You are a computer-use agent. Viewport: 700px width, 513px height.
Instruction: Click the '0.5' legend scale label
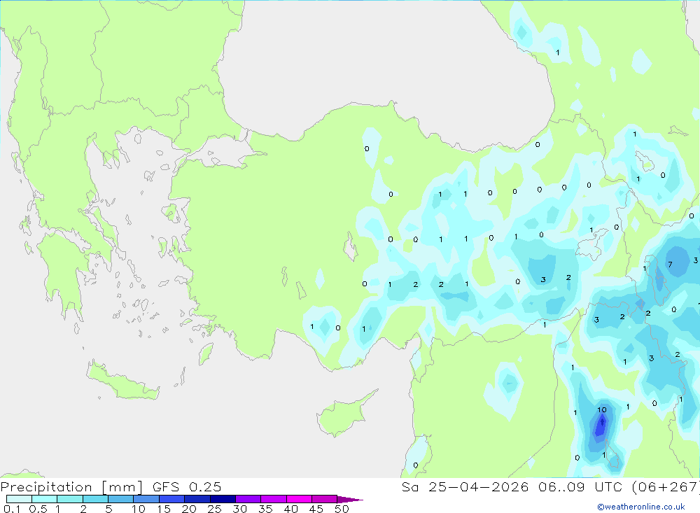click(x=38, y=509)
